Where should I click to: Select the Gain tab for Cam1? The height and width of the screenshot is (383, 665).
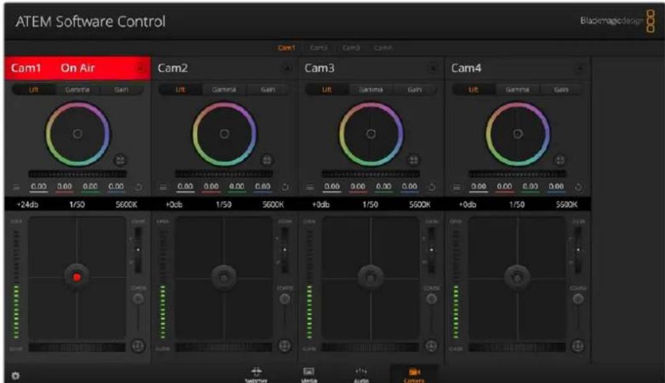[x=121, y=89]
